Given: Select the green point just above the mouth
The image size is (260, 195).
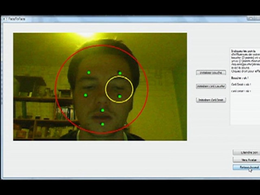Looking at the screenshot, I should [102, 110].
